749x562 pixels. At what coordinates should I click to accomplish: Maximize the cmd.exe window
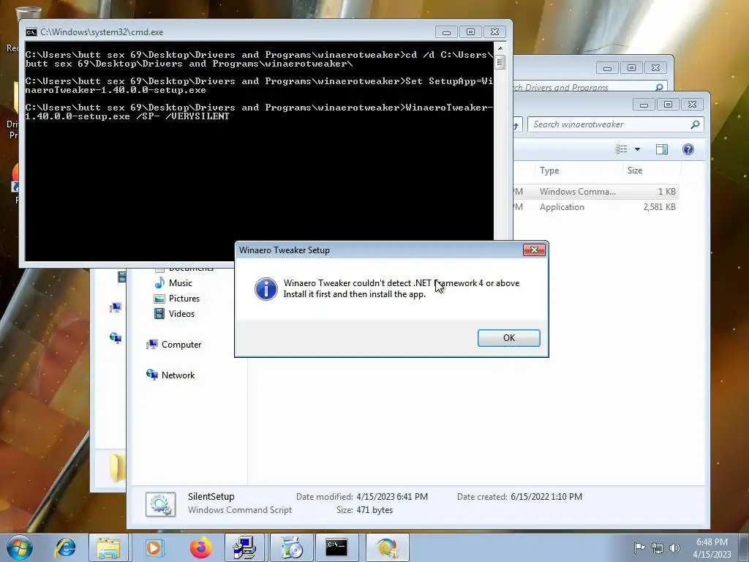pyautogui.click(x=470, y=32)
